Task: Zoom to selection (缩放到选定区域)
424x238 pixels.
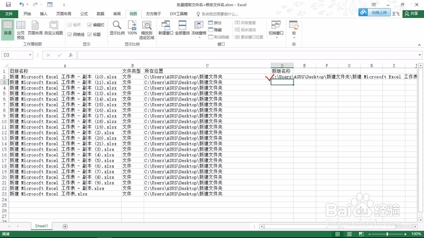Action: 147,30
